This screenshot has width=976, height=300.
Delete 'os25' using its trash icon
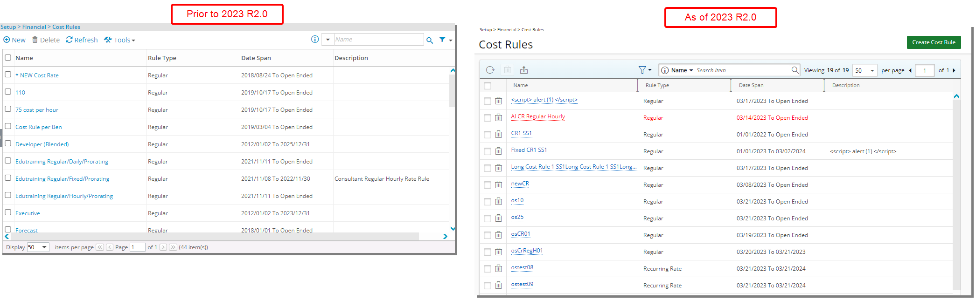click(499, 218)
